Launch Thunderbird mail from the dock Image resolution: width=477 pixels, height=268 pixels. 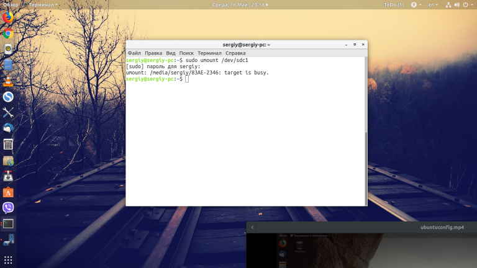point(8,128)
